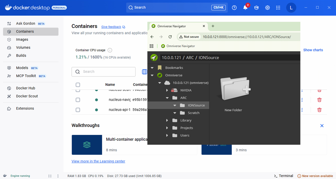The width and height of the screenshot is (336, 179).
Task: Open the Terminal from status bar
Action: click(284, 176)
